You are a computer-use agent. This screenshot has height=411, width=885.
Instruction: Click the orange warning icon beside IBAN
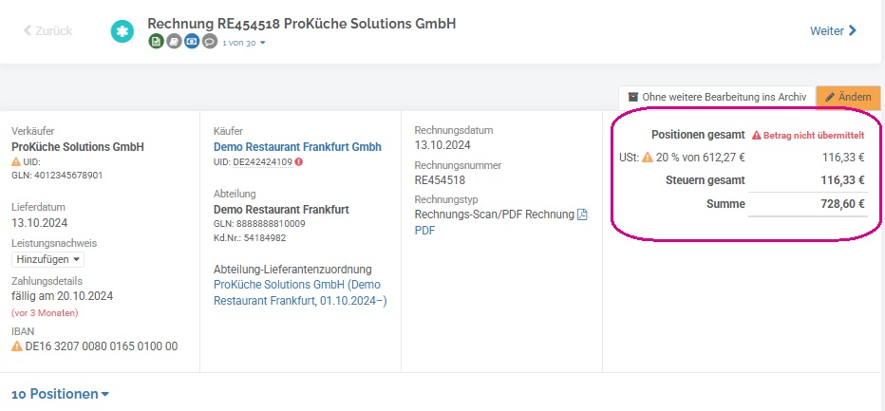click(x=17, y=346)
